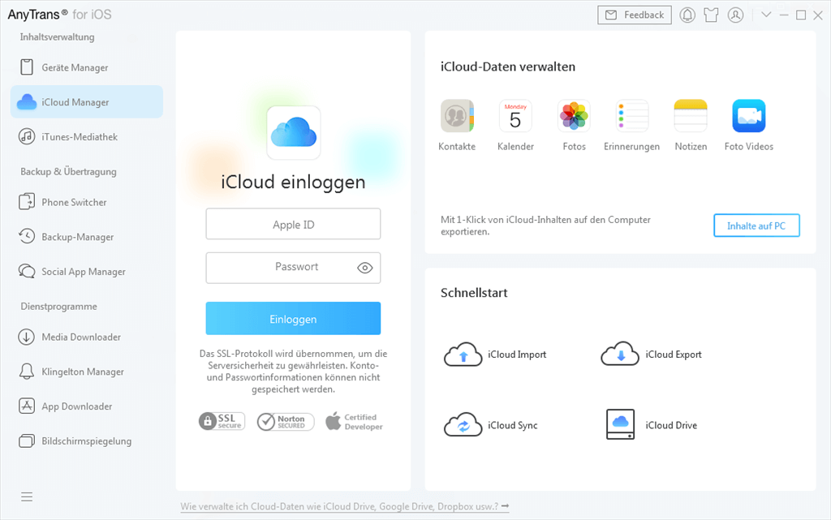This screenshot has height=520, width=831.
Task: Maximize the AnyTrans window
Action: 801,15
